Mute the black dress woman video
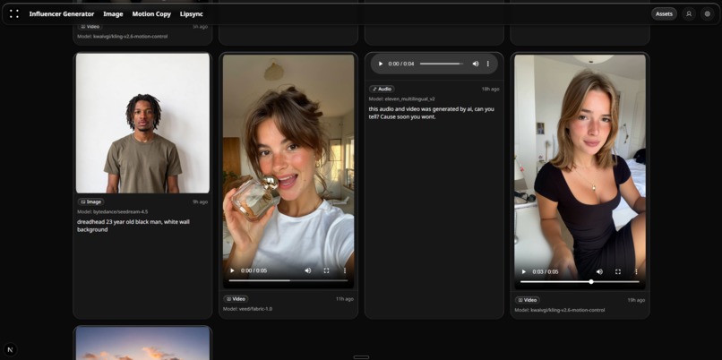 599,271
